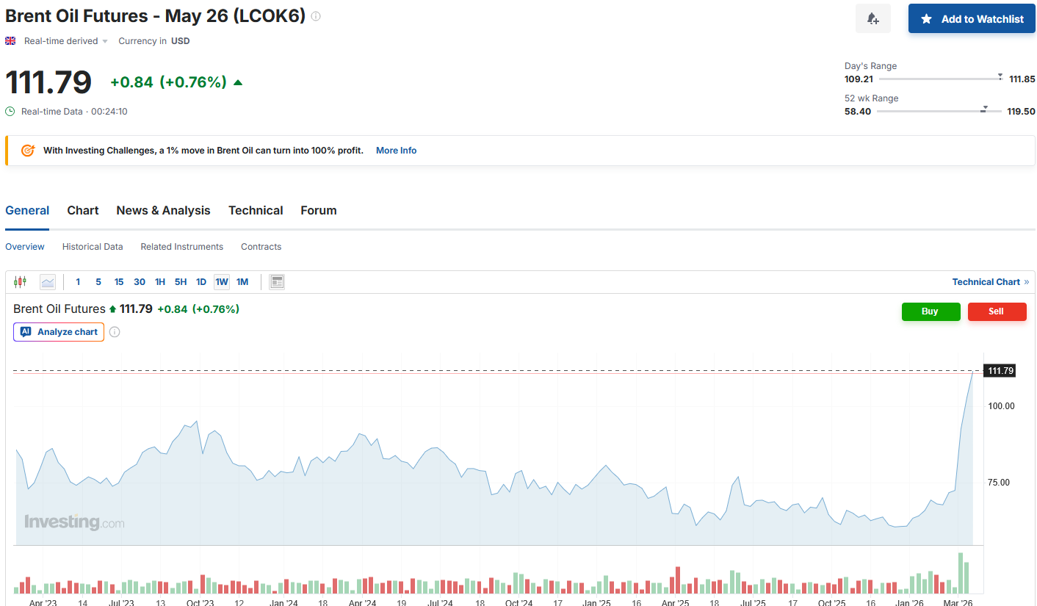This screenshot has height=606, width=1037.
Task: Click the Jul '24 date axis label
Action: [x=440, y=602]
